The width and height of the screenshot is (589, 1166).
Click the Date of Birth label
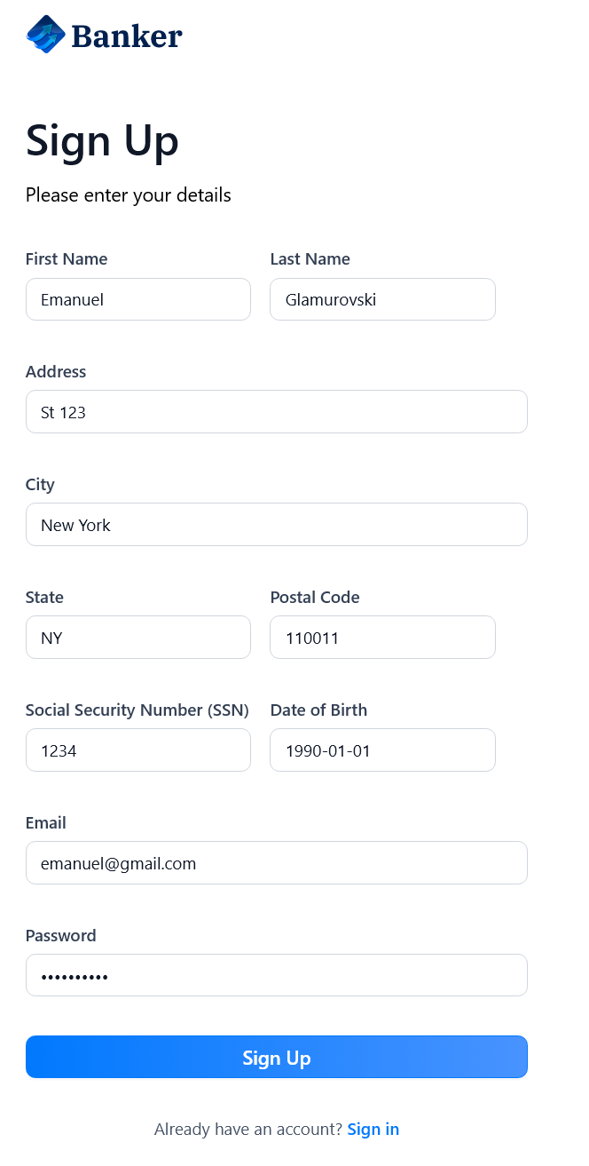pyautogui.click(x=318, y=710)
